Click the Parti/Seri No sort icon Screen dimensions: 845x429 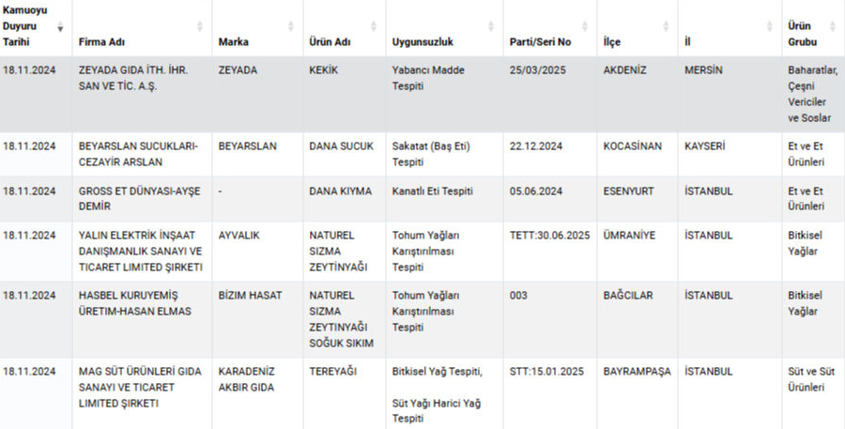point(590,27)
